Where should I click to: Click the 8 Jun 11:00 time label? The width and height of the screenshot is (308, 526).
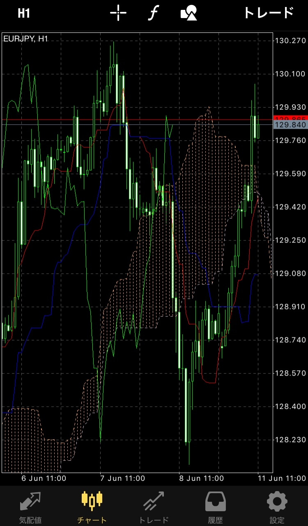[x=201, y=479]
